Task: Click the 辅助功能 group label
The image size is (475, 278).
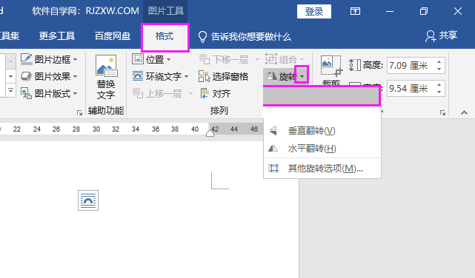Action: click(106, 111)
